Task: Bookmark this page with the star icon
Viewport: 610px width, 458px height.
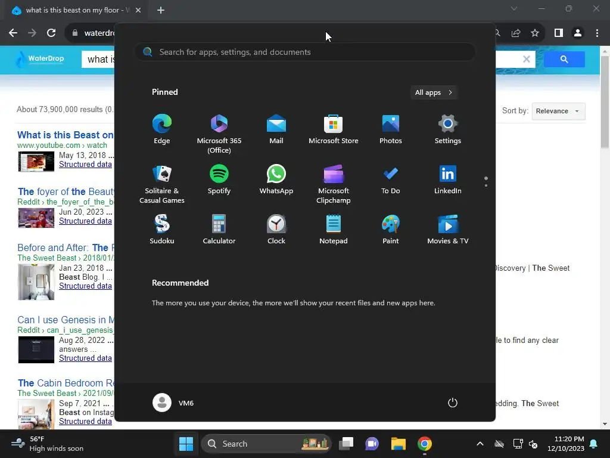Action: [535, 33]
